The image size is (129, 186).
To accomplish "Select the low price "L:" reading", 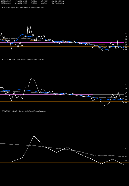I will coord(45,3).
